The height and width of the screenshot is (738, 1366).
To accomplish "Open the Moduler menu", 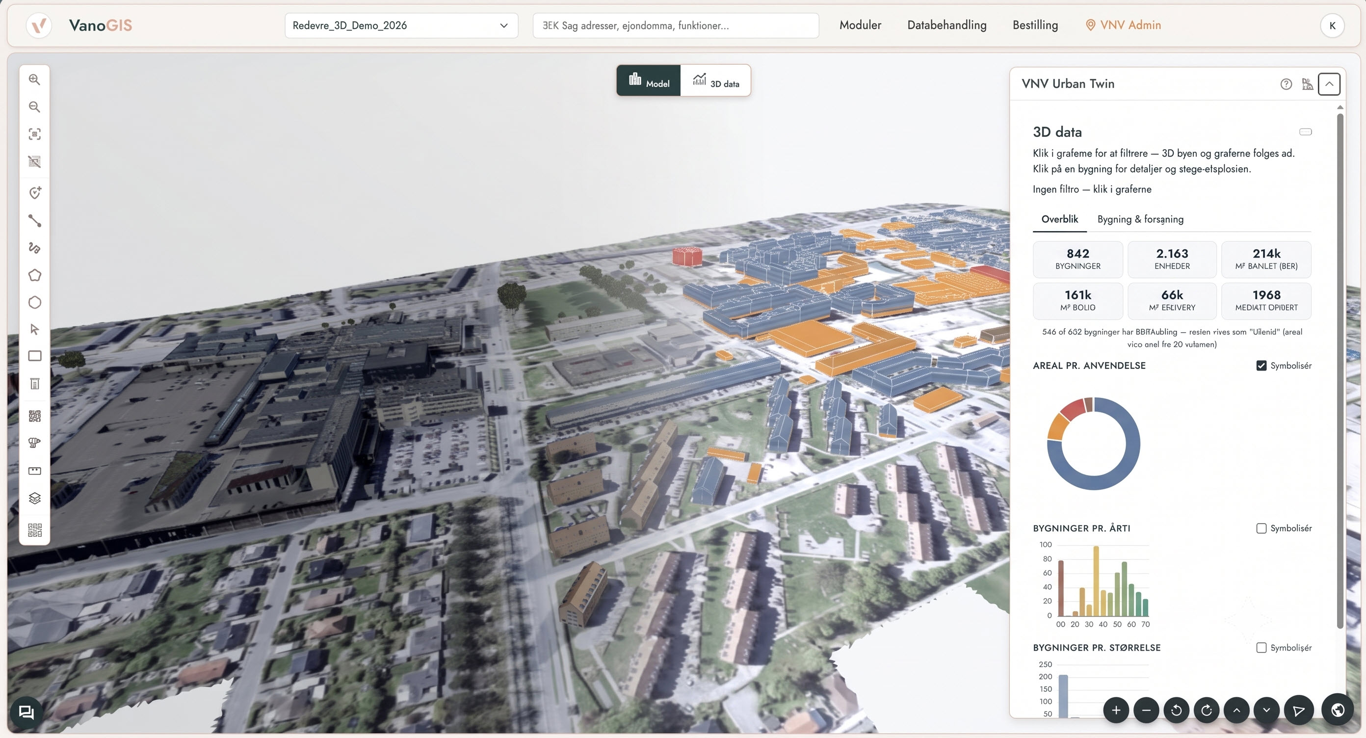I will click(860, 25).
